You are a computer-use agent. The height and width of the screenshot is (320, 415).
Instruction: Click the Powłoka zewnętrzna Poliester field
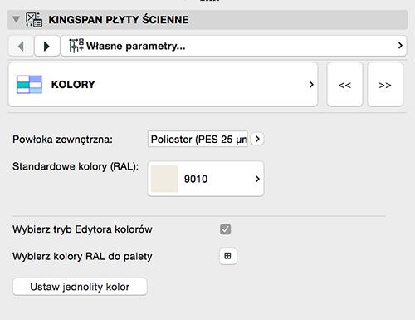pos(198,139)
